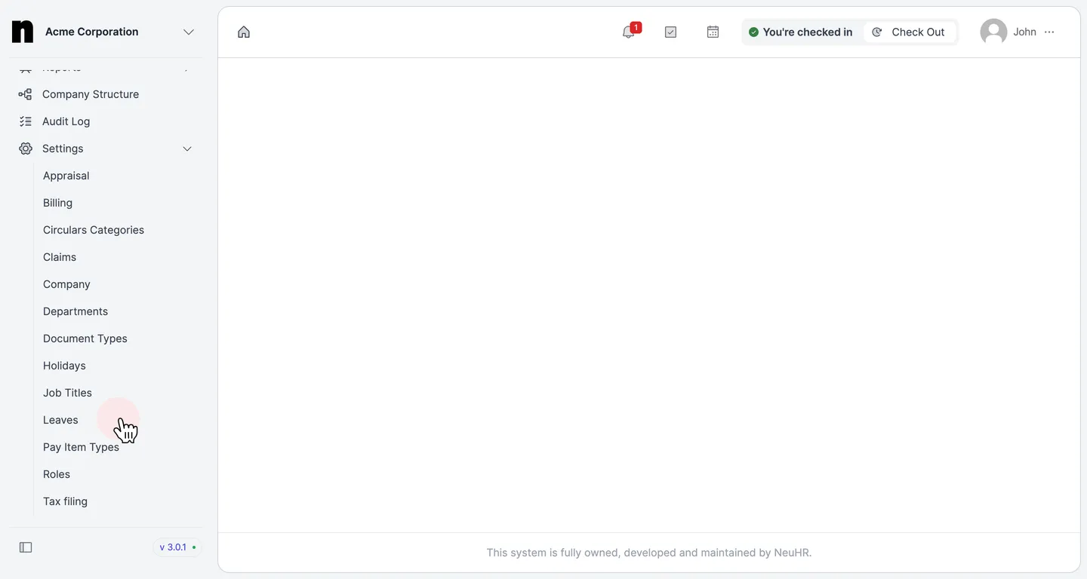This screenshot has height=579, width=1087.
Task: Open Document Types settings
Action: pyautogui.click(x=85, y=339)
